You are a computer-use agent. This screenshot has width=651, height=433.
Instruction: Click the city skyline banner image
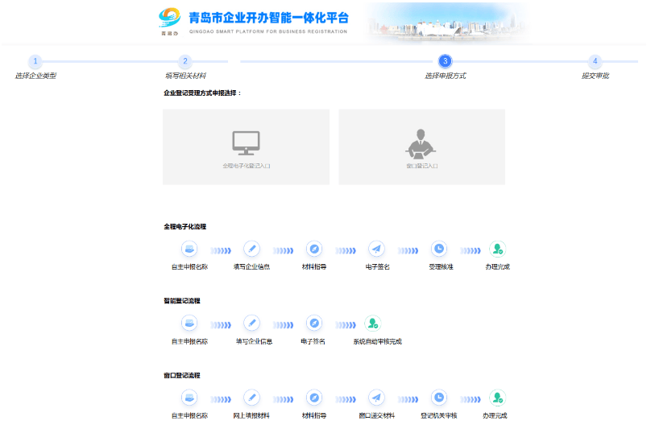[449, 22]
